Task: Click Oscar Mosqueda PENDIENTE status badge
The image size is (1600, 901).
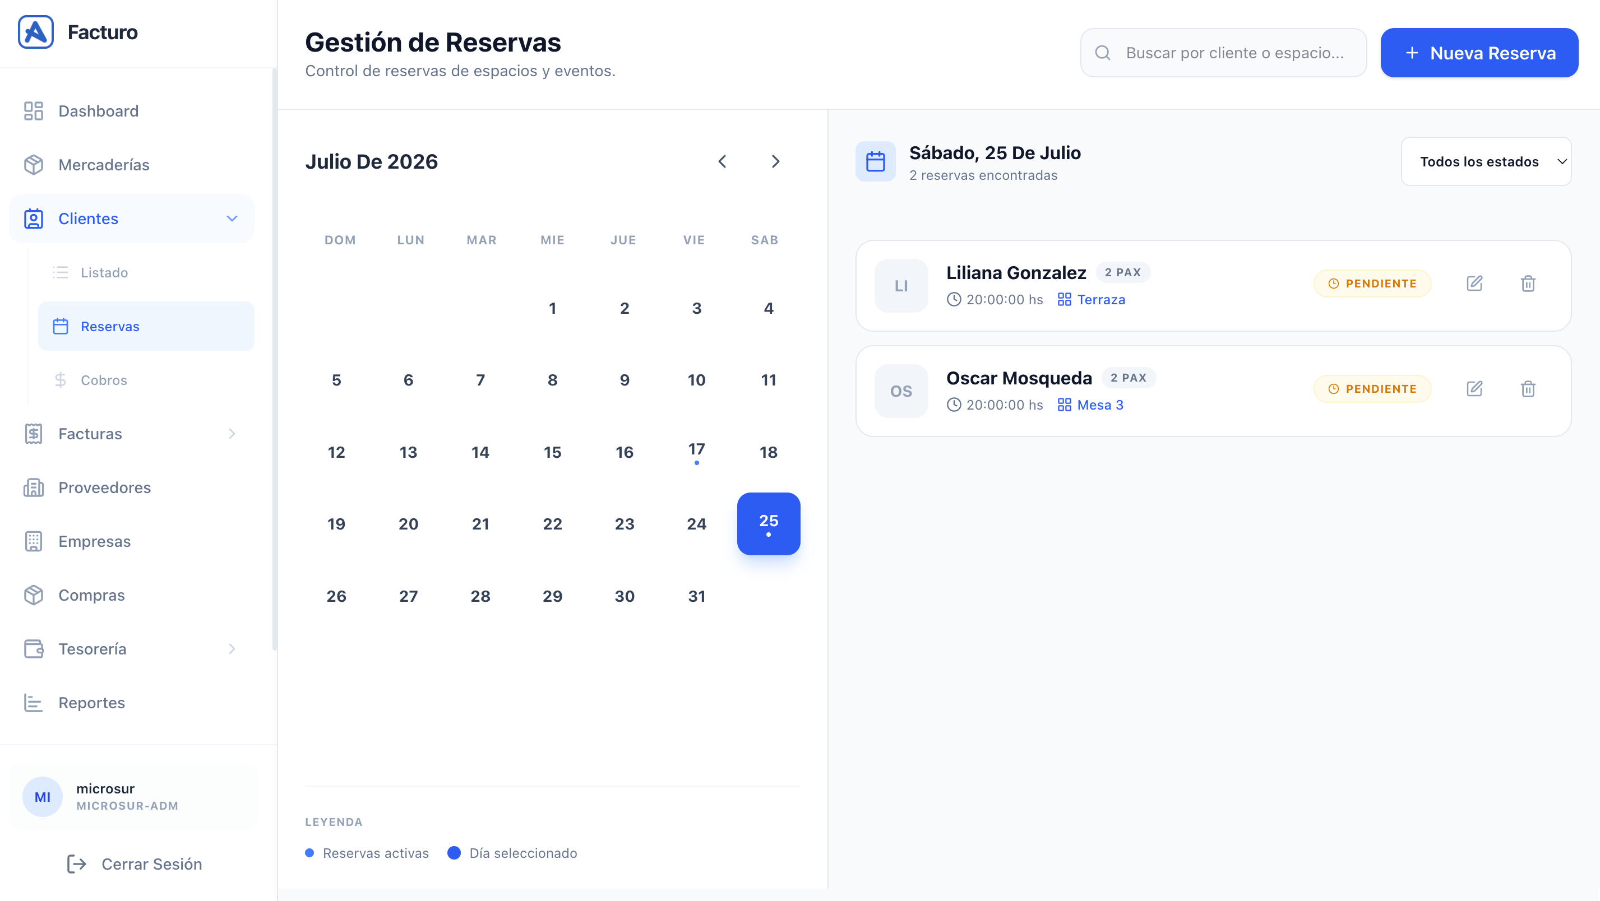Action: [1372, 389]
